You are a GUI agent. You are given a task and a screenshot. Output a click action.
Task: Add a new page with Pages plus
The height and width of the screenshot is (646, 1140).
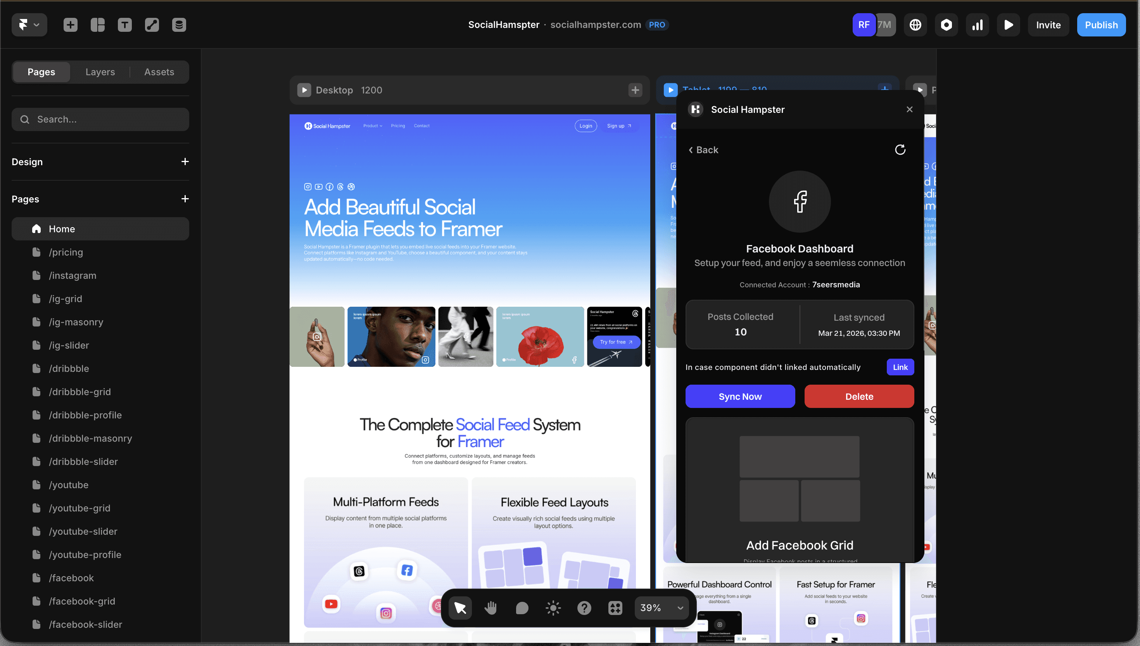click(185, 199)
